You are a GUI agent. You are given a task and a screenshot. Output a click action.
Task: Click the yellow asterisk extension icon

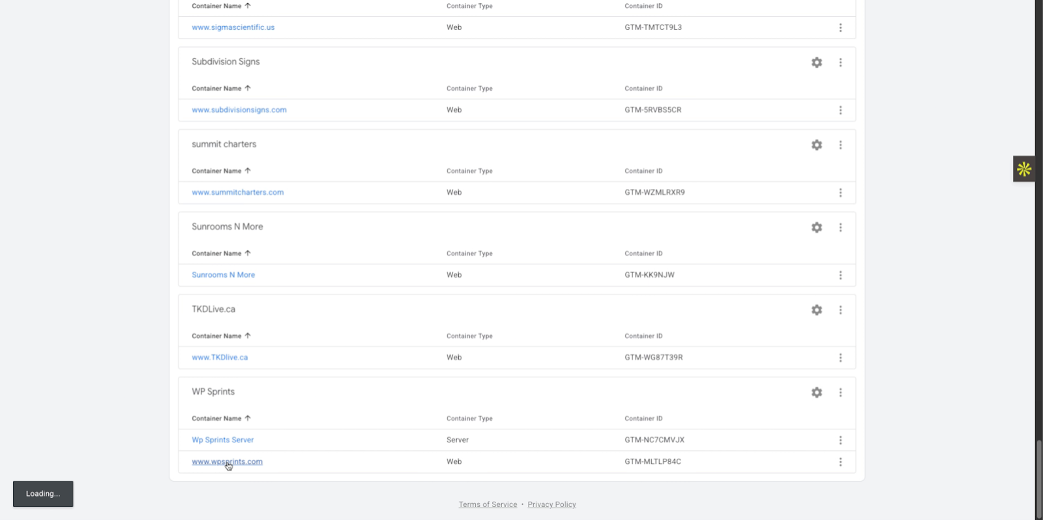(x=1023, y=169)
